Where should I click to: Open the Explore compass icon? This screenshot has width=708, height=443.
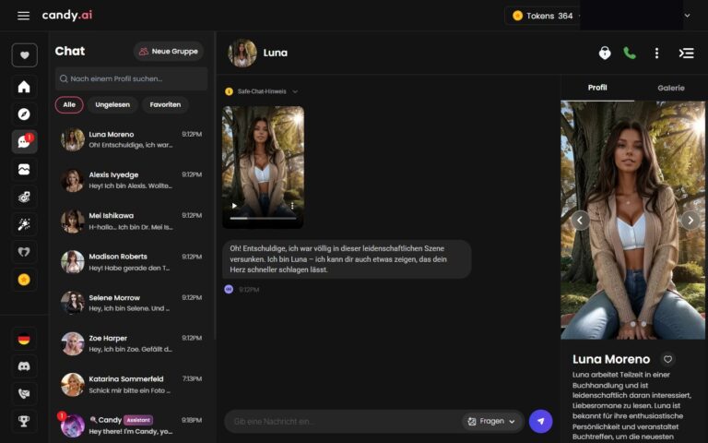tap(24, 114)
